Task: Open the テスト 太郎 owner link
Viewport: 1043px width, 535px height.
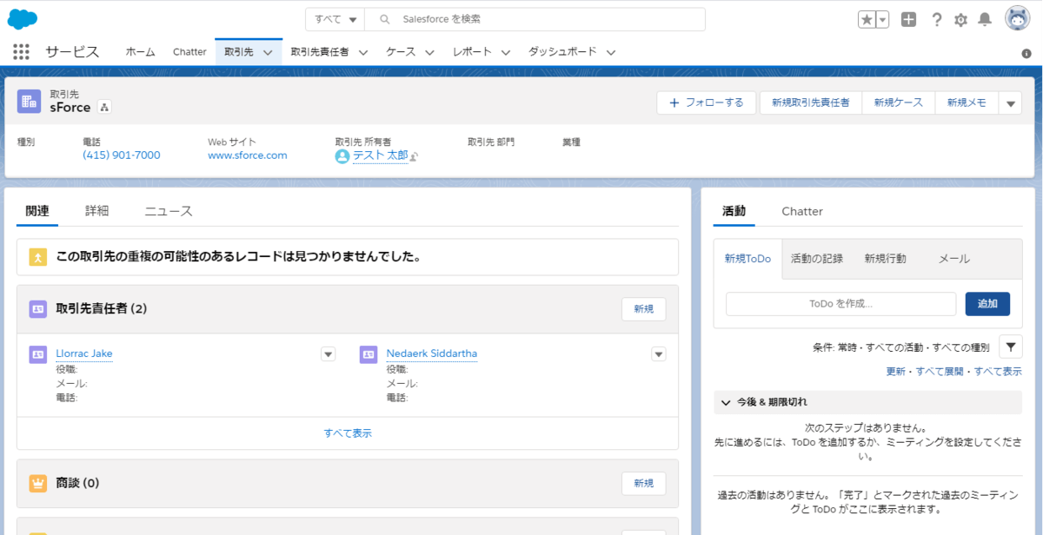Action: 380,155
